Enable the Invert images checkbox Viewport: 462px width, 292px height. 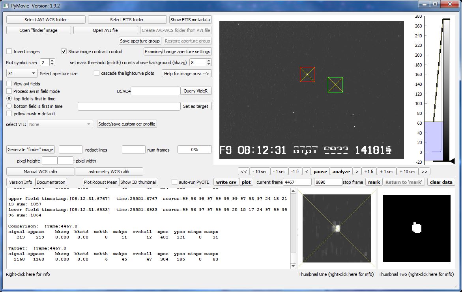(9, 52)
